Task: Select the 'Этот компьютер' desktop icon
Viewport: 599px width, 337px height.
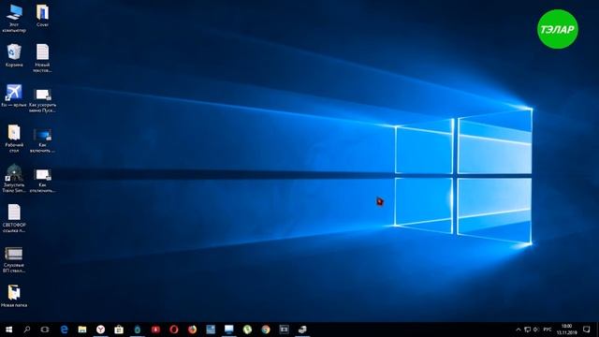Action: (x=14, y=18)
